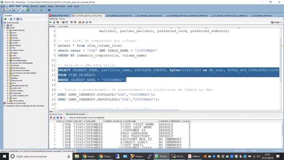Image resolution: width=284 pixels, height=160 pixels.
Task: Click the Commit icon in editor toolbar
Action: coord(71,22)
